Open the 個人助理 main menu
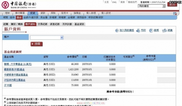The image size is (182, 106). coord(91,13)
